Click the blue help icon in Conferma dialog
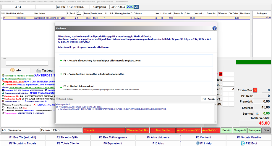The image size is (272, 146). pyautogui.click(x=214, y=28)
